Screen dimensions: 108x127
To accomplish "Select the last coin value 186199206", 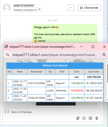I will [x=94, y=77].
